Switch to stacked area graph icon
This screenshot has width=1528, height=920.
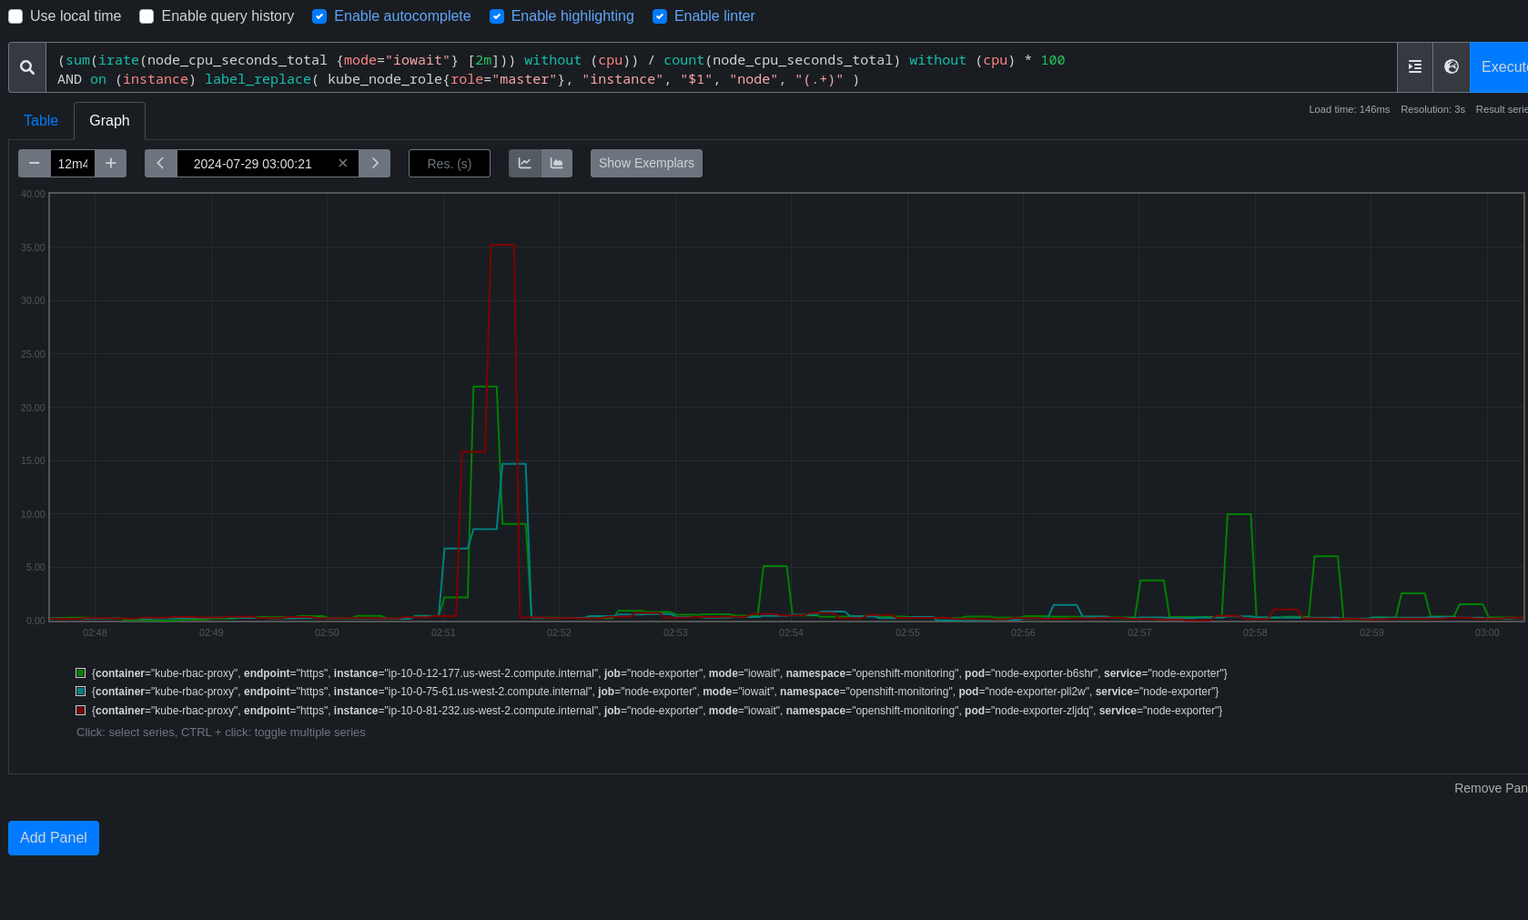coord(557,164)
